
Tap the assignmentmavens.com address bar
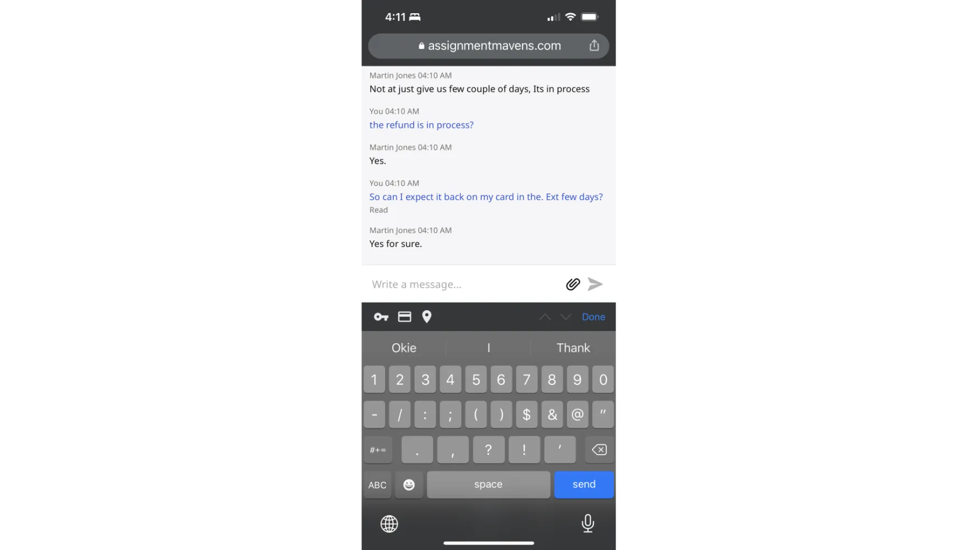(x=488, y=46)
